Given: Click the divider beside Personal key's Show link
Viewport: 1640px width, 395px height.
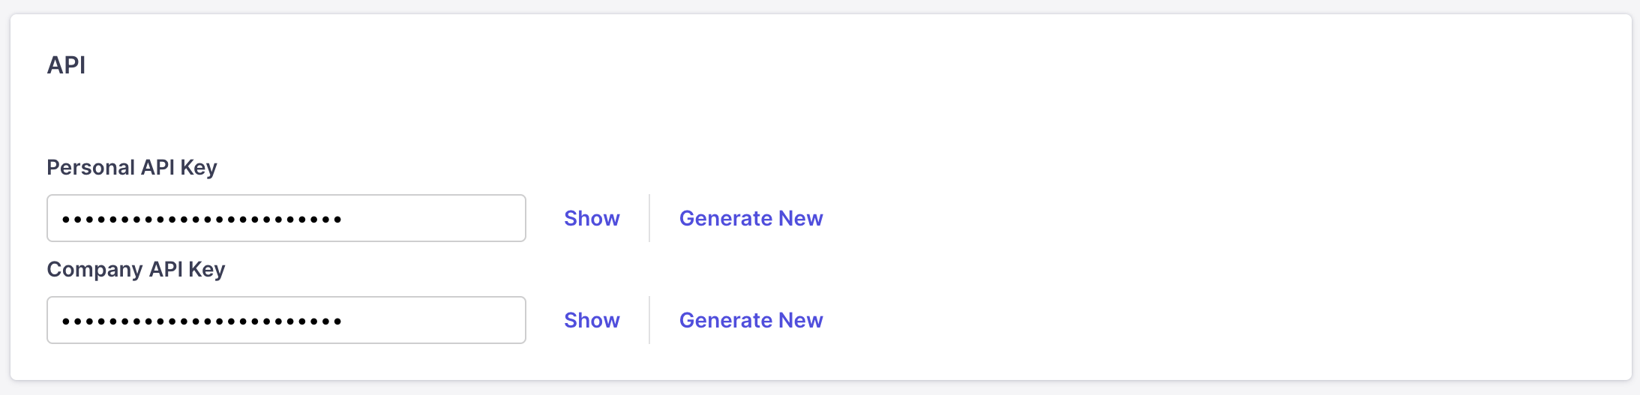Looking at the screenshot, I should [649, 218].
